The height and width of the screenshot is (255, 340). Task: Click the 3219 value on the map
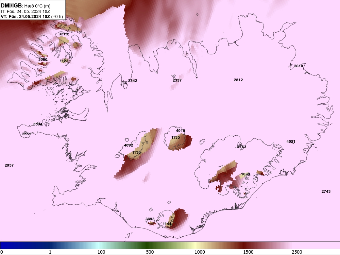point(63,34)
